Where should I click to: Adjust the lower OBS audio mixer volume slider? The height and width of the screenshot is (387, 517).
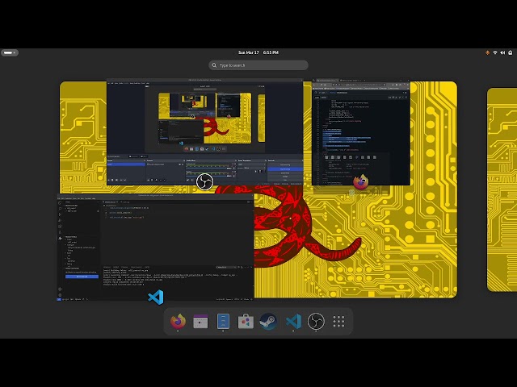[x=208, y=176]
